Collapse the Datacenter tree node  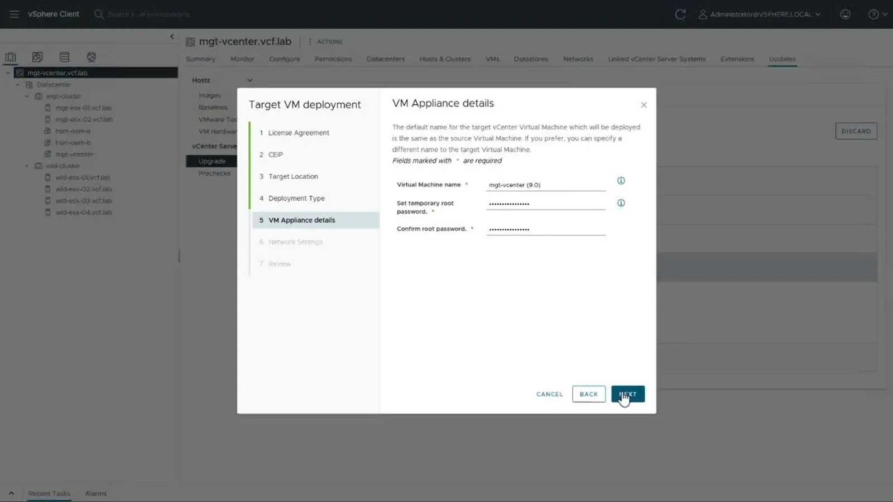pos(18,85)
